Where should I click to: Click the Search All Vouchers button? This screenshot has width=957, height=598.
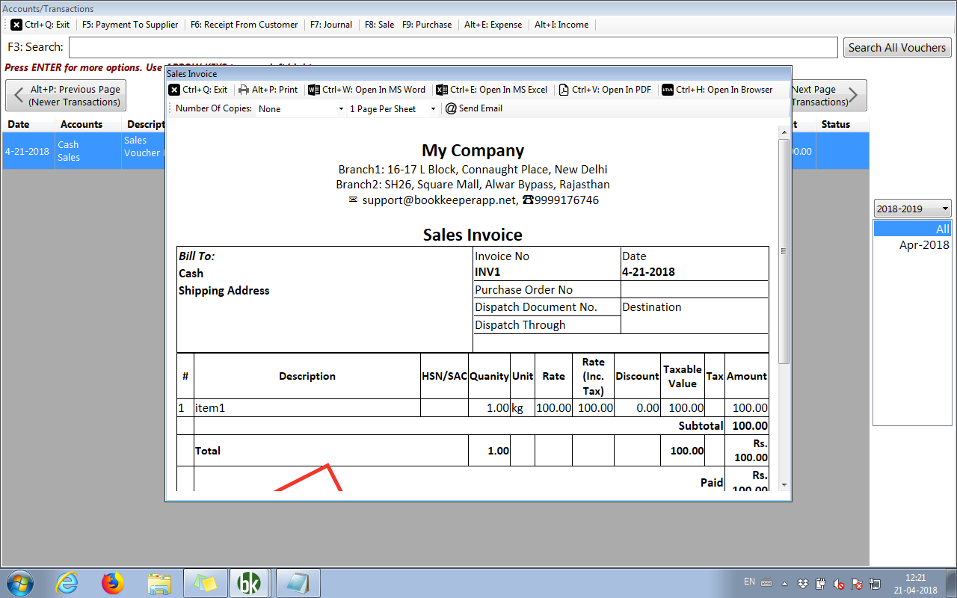[x=897, y=47]
